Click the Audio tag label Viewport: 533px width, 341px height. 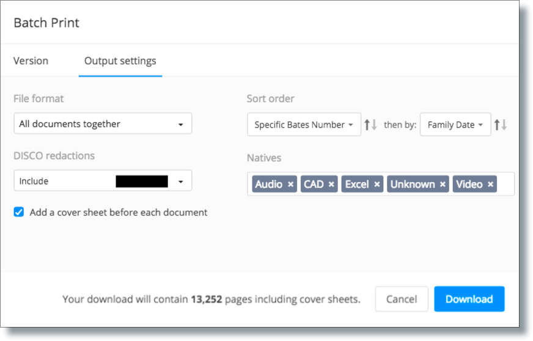click(268, 185)
